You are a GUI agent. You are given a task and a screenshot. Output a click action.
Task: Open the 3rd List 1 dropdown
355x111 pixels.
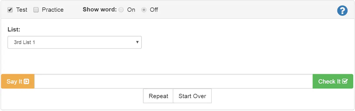click(75, 42)
